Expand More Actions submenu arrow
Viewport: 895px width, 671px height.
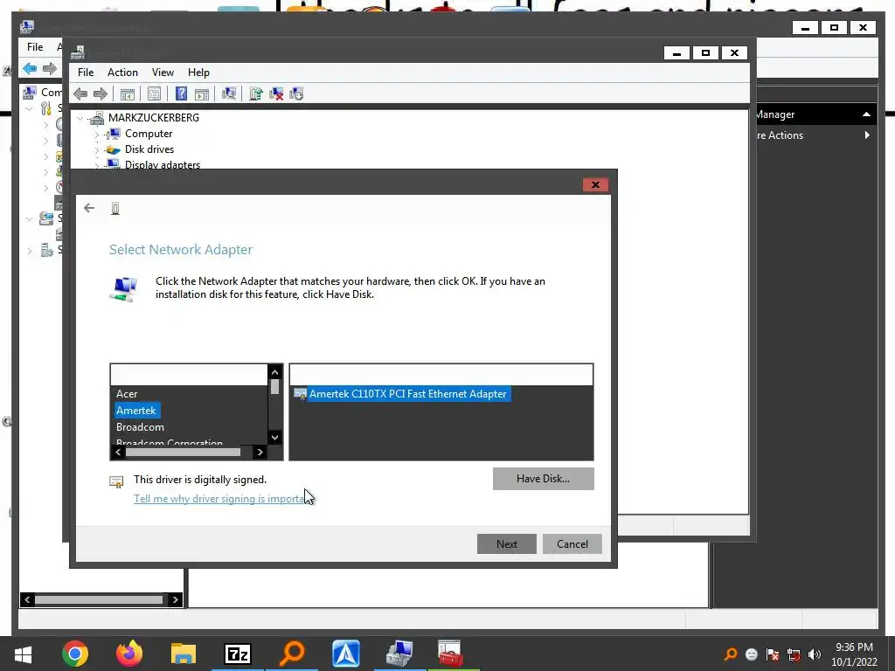(867, 135)
